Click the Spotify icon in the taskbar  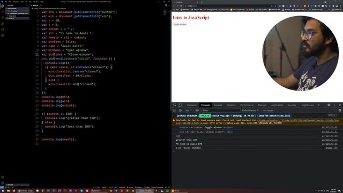[x=167, y=191]
